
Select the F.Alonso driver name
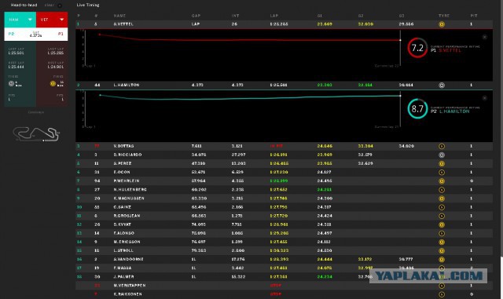(124, 233)
